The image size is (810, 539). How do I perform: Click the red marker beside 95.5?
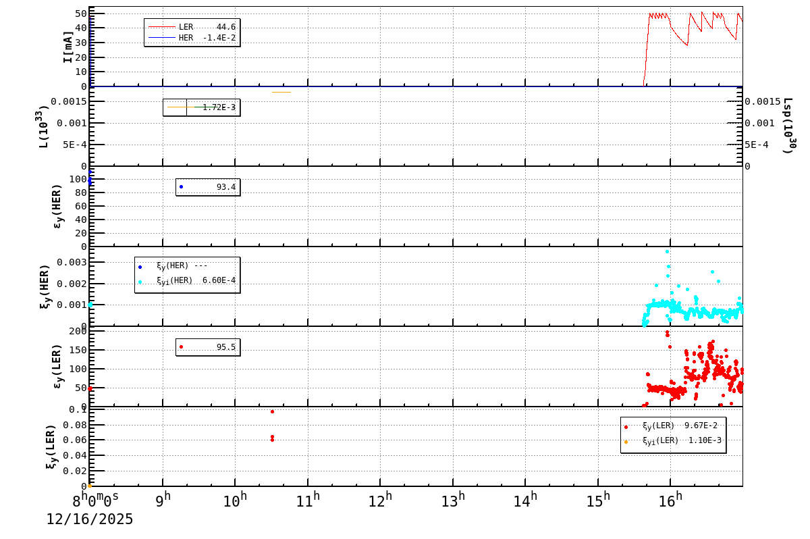(x=181, y=347)
